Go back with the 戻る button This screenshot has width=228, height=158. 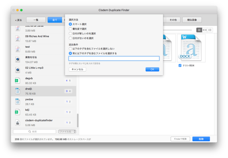tap(19, 20)
